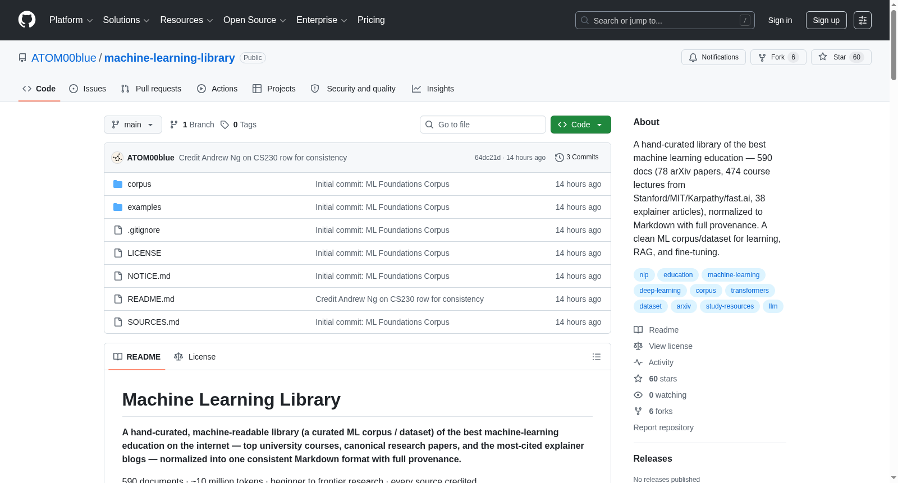Click the license scale icon in sidebar
The height and width of the screenshot is (483, 898).
pyautogui.click(x=638, y=346)
